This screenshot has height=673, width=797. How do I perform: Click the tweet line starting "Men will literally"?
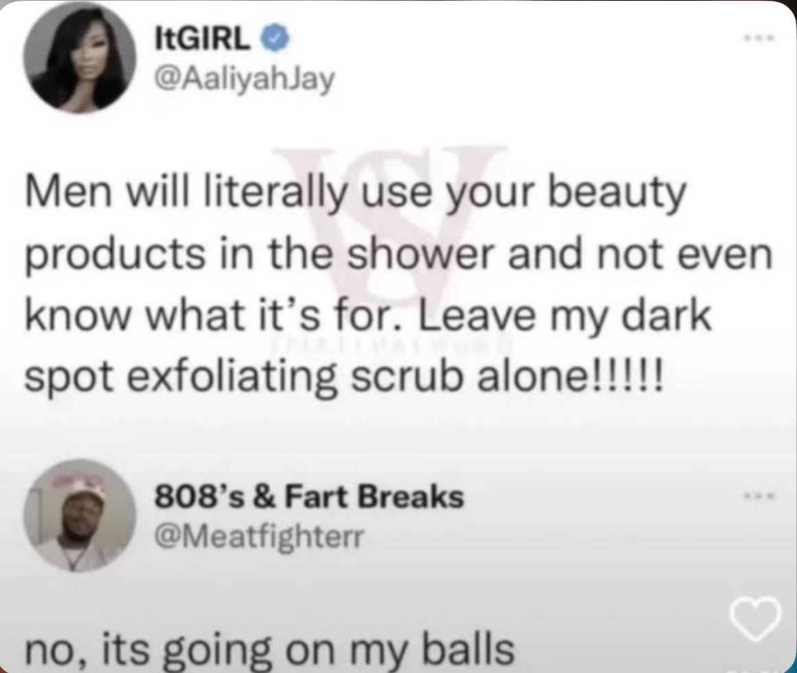[356, 194]
